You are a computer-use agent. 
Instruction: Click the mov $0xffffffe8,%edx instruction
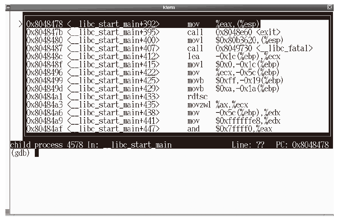point(154,121)
